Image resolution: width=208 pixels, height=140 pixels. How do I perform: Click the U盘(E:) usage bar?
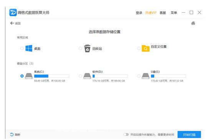tap(168, 76)
